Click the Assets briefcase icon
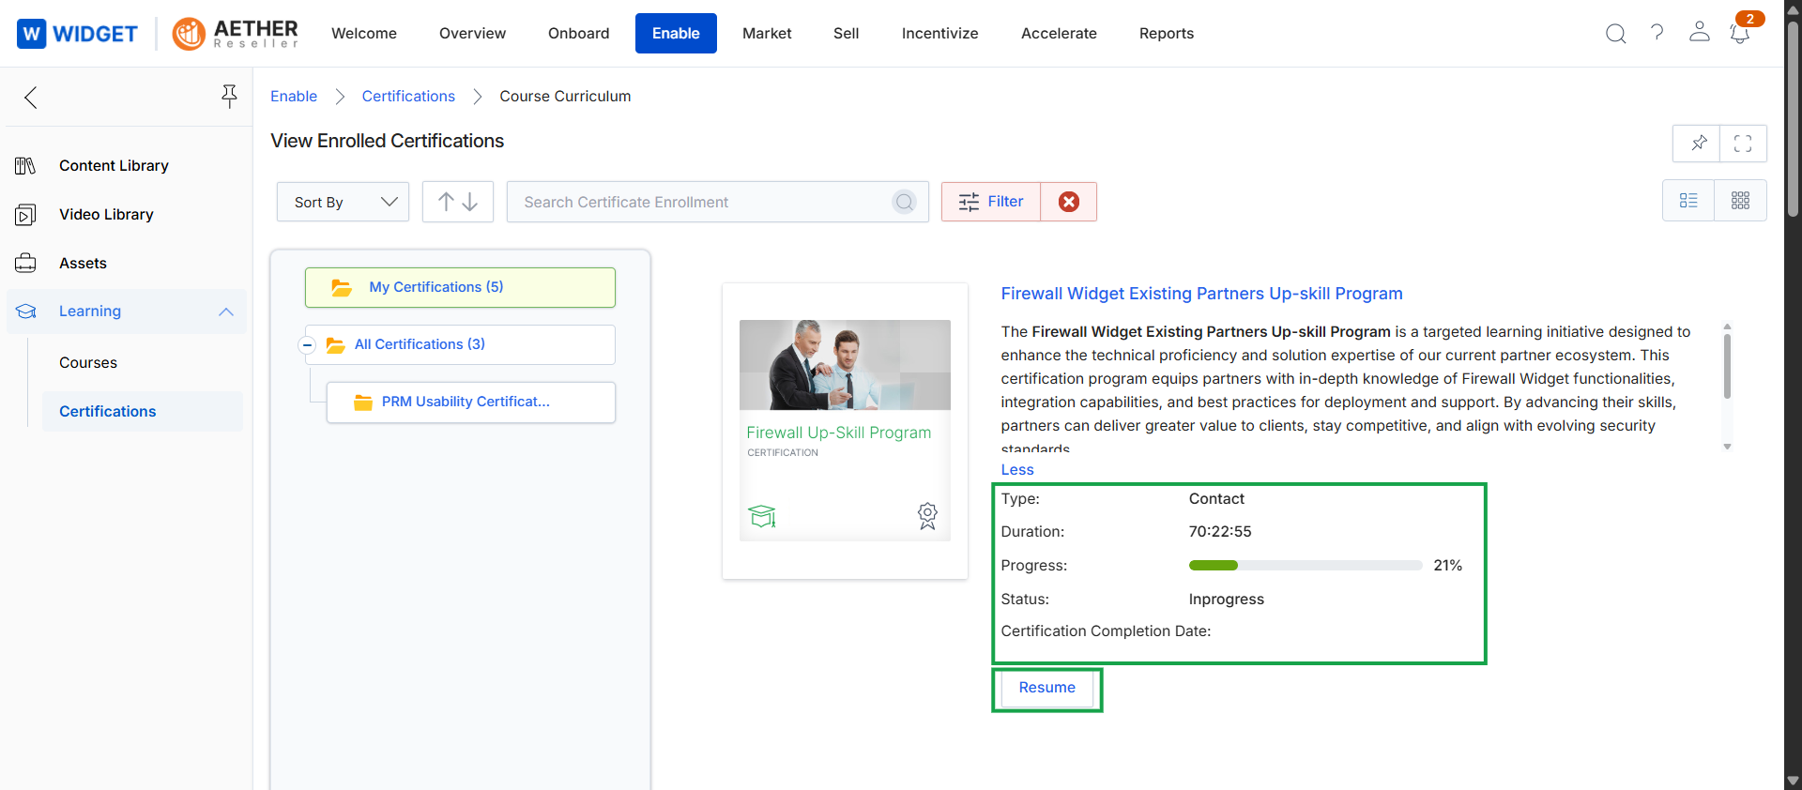This screenshot has height=790, width=1802. tap(25, 264)
